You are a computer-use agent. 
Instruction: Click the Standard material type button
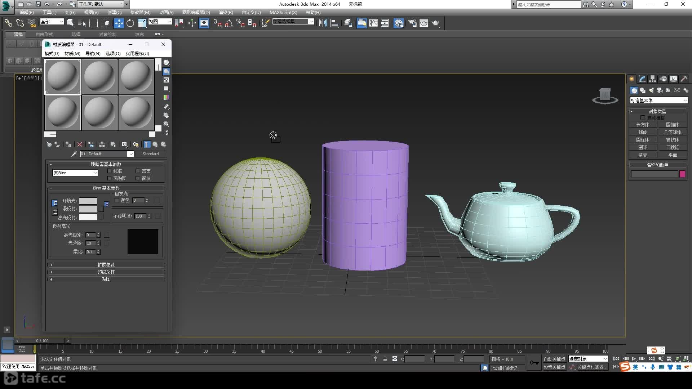point(150,154)
